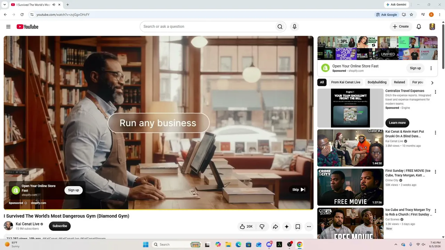
Task: Share the video using the arrow icon
Action: point(275,227)
